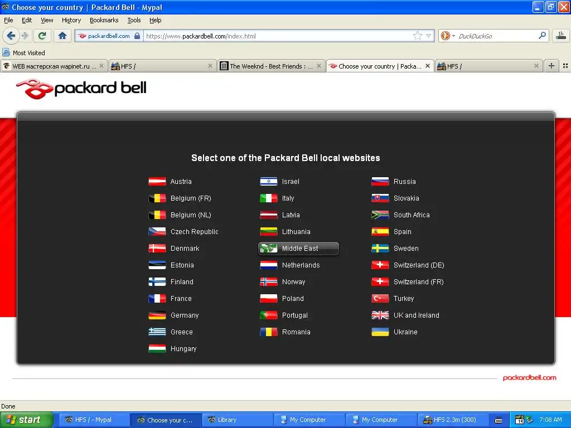571x428 pixels.
Task: Open the Poland local website
Action: tap(293, 299)
